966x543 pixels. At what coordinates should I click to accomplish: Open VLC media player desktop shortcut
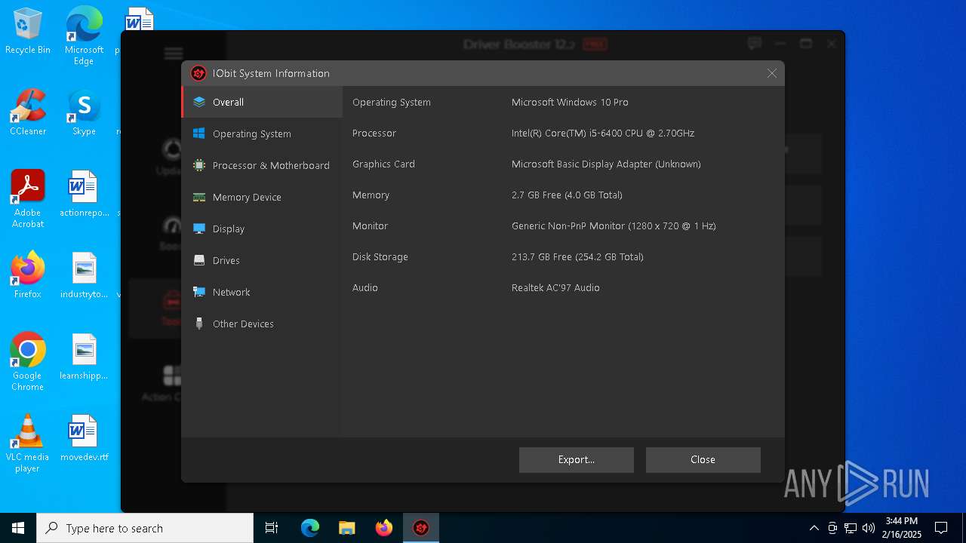point(28,443)
